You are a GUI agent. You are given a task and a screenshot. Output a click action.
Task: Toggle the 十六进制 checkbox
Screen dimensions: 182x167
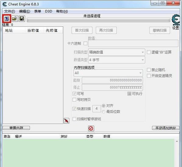click(85, 43)
